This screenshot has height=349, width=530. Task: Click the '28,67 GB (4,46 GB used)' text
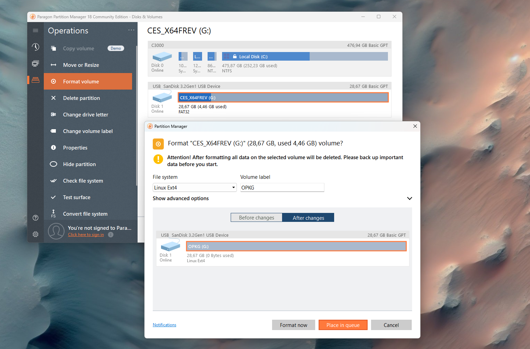[202, 107]
